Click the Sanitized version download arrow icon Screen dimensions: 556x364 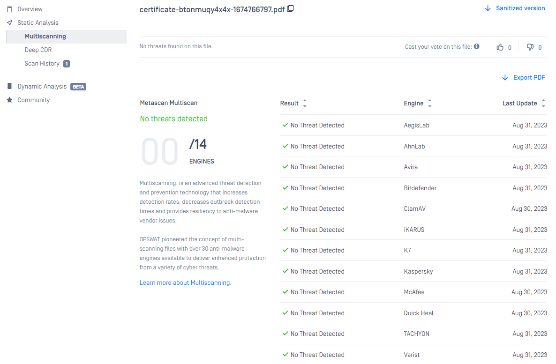coord(488,8)
